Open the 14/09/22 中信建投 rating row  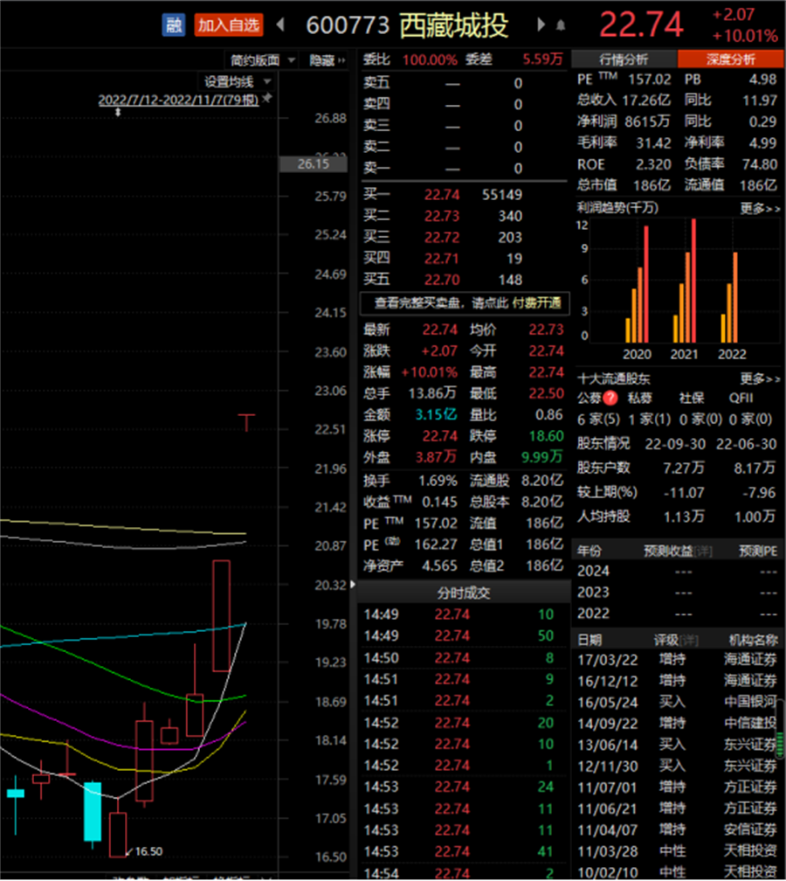(678, 724)
